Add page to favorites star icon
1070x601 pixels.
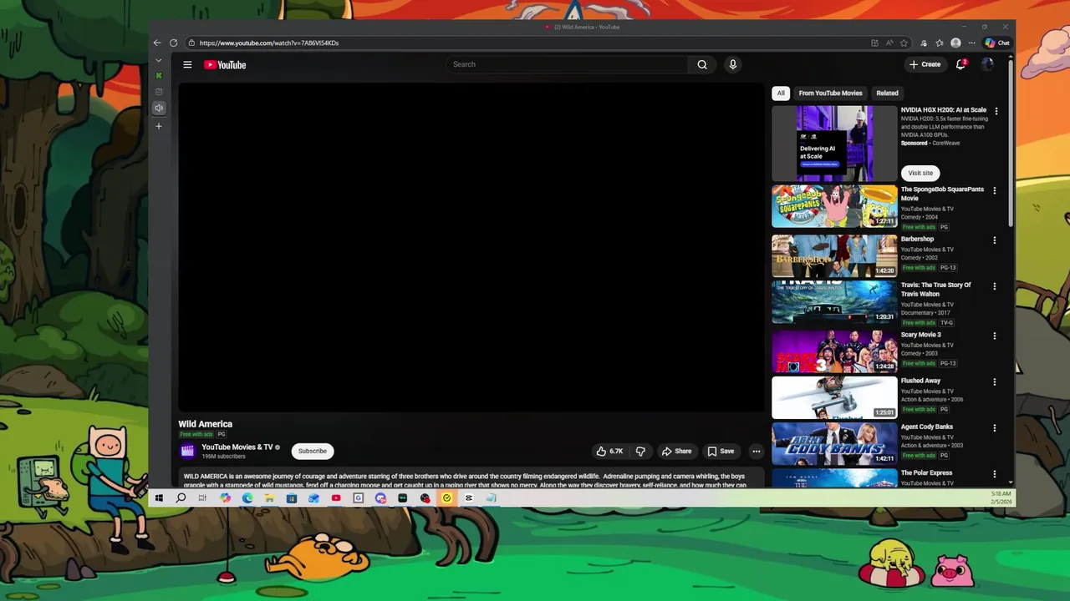(904, 43)
